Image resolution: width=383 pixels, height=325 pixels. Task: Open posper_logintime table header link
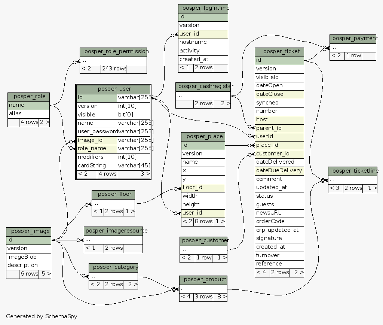pyautogui.click(x=203, y=8)
